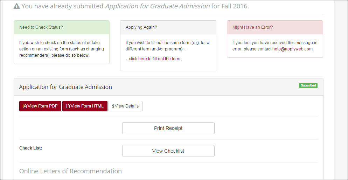Click the 'changing recommenders' paragraph text

coord(61,49)
